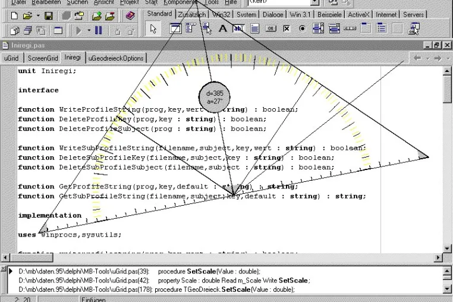The width and height of the screenshot is (453, 302).
Task: Click the code editor scroll-up arrow
Action: click(x=447, y=71)
